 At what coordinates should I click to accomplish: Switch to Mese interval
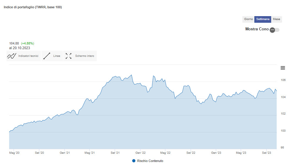(x=276, y=19)
